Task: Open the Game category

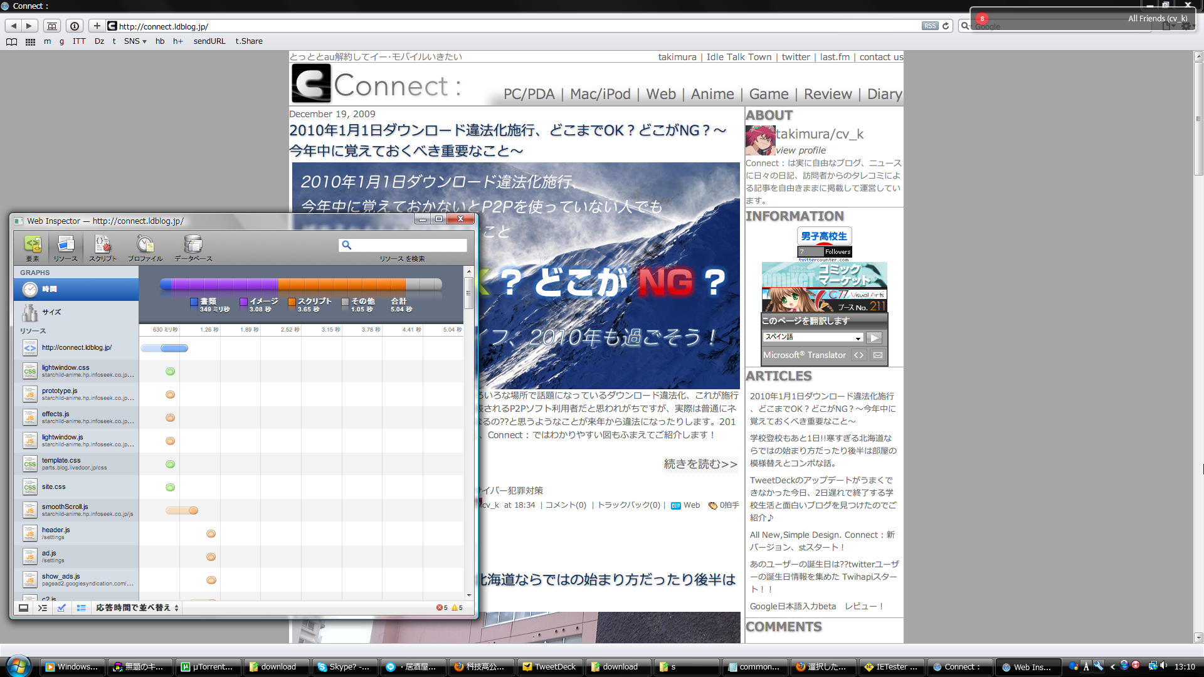Action: point(769,94)
